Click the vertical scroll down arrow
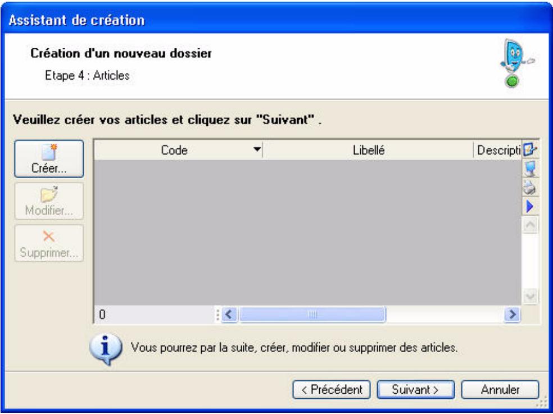 [x=531, y=296]
